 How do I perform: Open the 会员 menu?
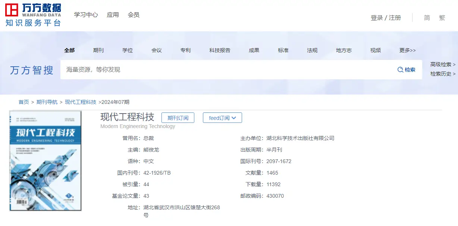click(x=134, y=15)
